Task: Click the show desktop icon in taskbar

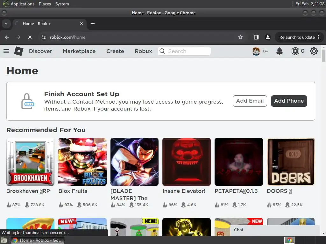Action: [4, 240]
